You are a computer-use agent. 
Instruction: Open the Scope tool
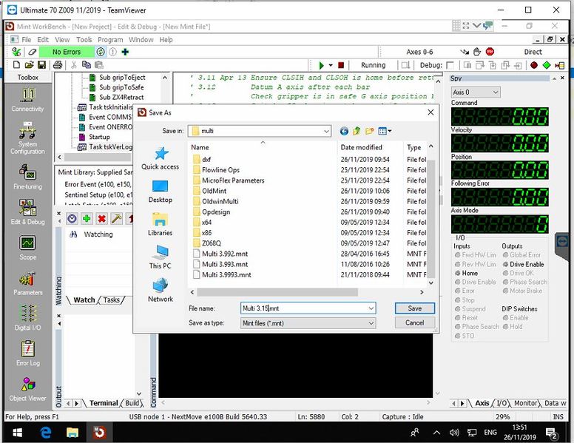coord(28,248)
